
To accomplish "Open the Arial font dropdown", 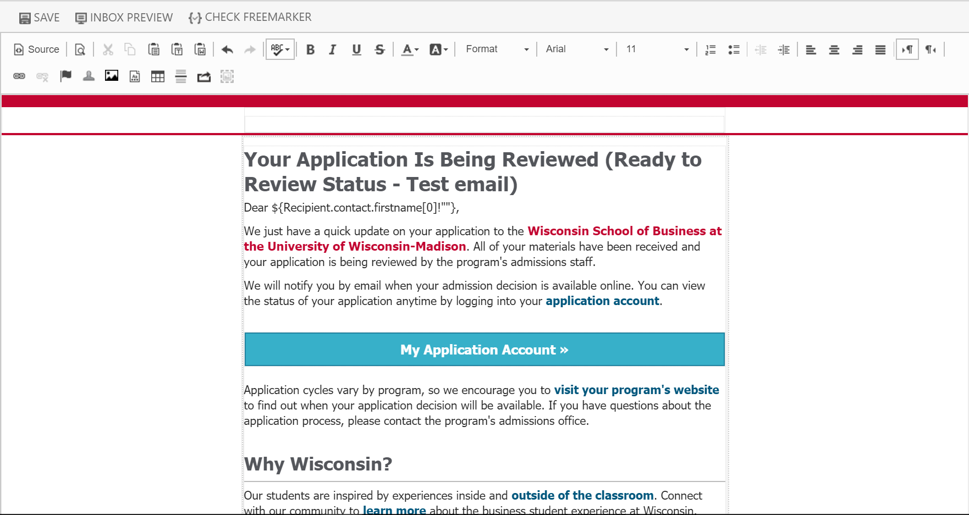I will point(577,49).
